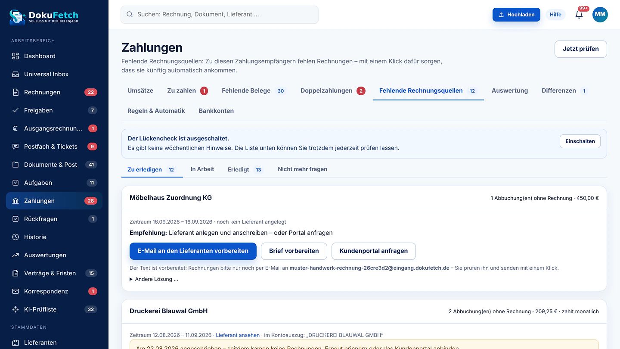
Task: Show the 'Erledigt' sub-tab
Action: pyautogui.click(x=245, y=169)
